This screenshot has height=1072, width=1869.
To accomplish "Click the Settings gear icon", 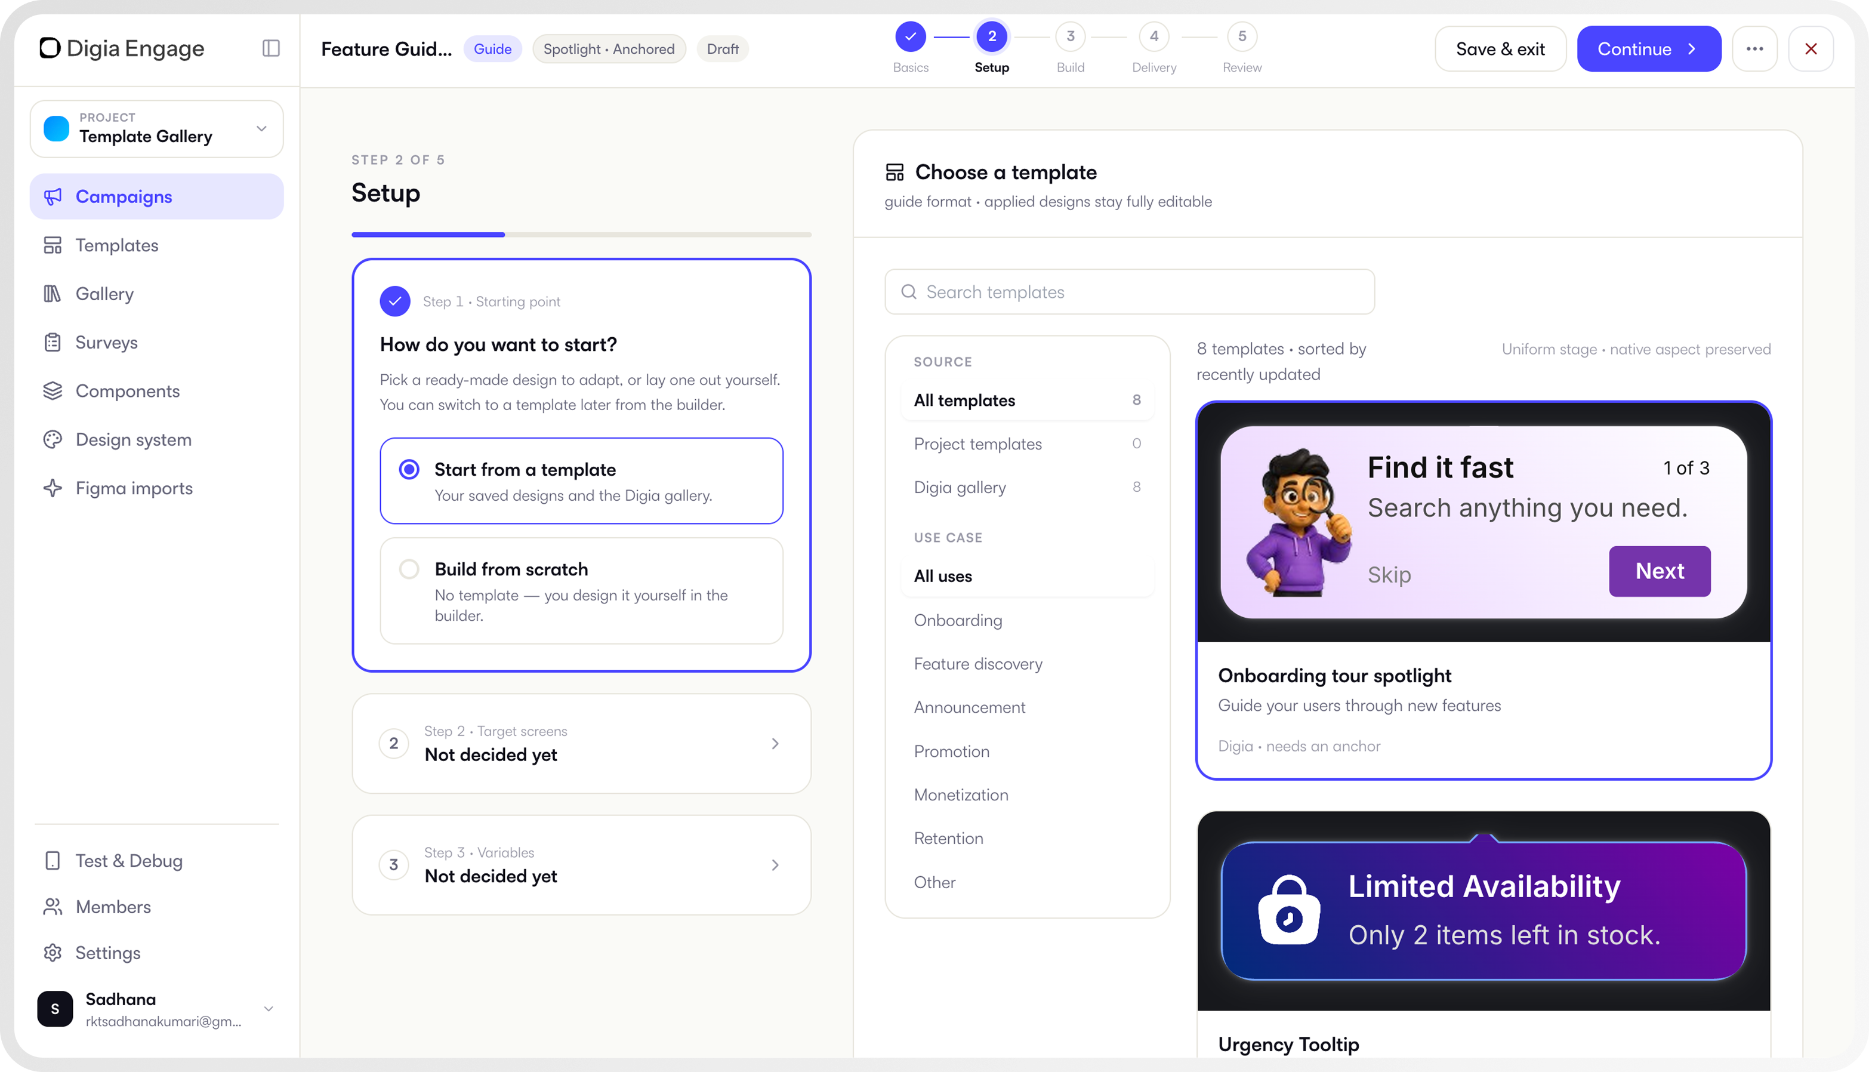I will [x=53, y=953].
